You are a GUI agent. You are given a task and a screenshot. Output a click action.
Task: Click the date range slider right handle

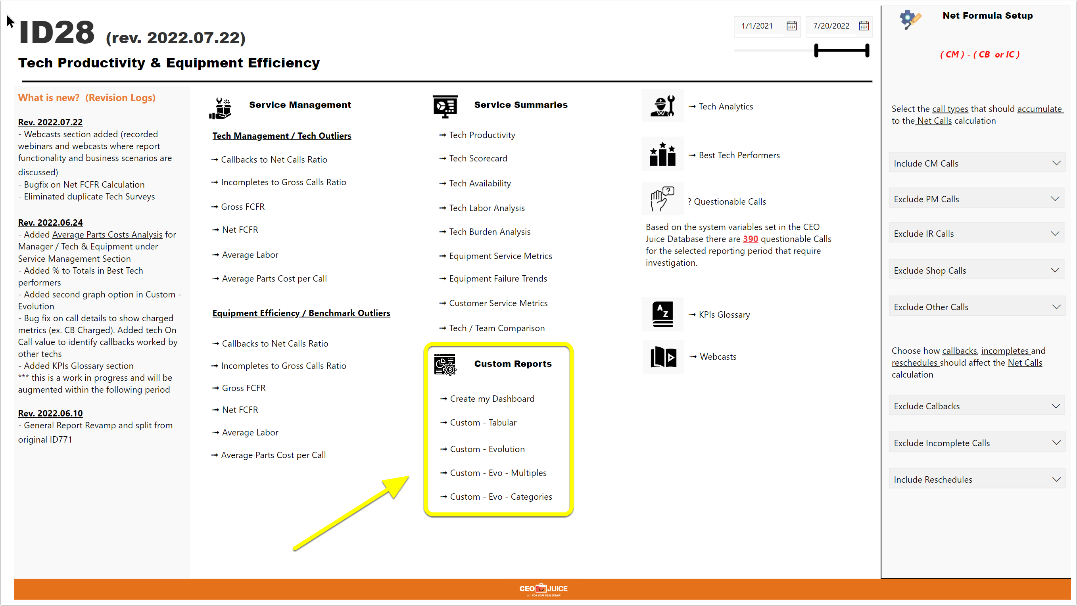tap(867, 51)
